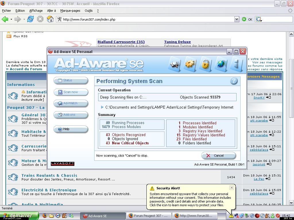Open the Rialland Carrosserie (35) ad link
Screen dimensions: 294x220
pos(121,42)
